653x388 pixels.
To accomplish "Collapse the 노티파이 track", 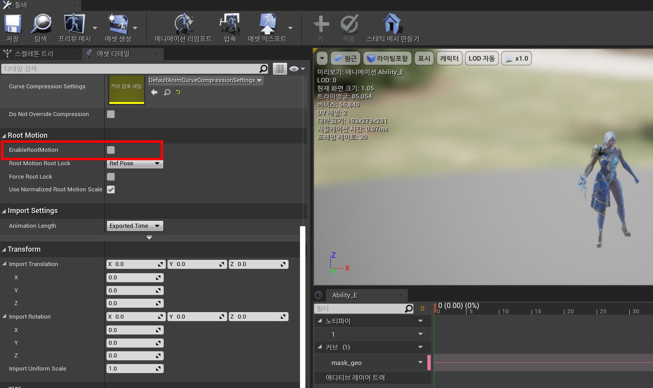I will coord(320,320).
